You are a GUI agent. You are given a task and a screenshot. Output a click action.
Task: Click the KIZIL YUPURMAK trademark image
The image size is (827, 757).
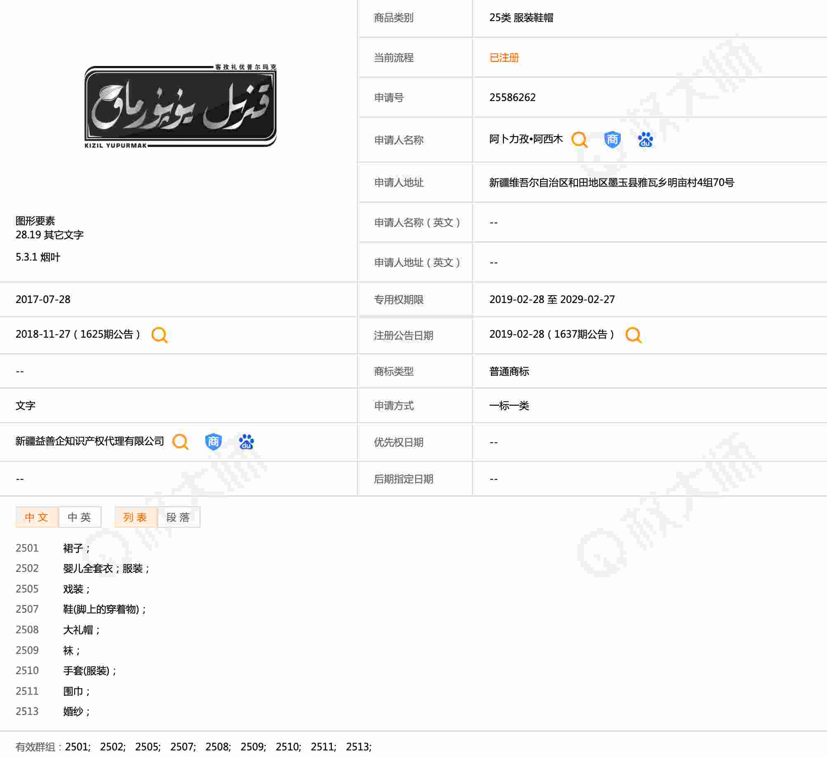tap(180, 106)
